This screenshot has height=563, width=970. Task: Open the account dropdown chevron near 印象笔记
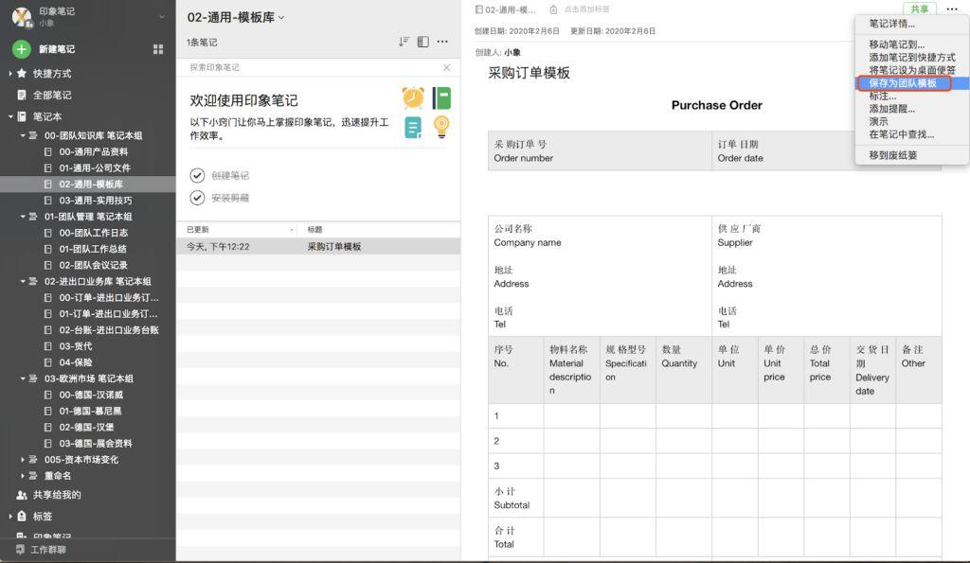[162, 17]
